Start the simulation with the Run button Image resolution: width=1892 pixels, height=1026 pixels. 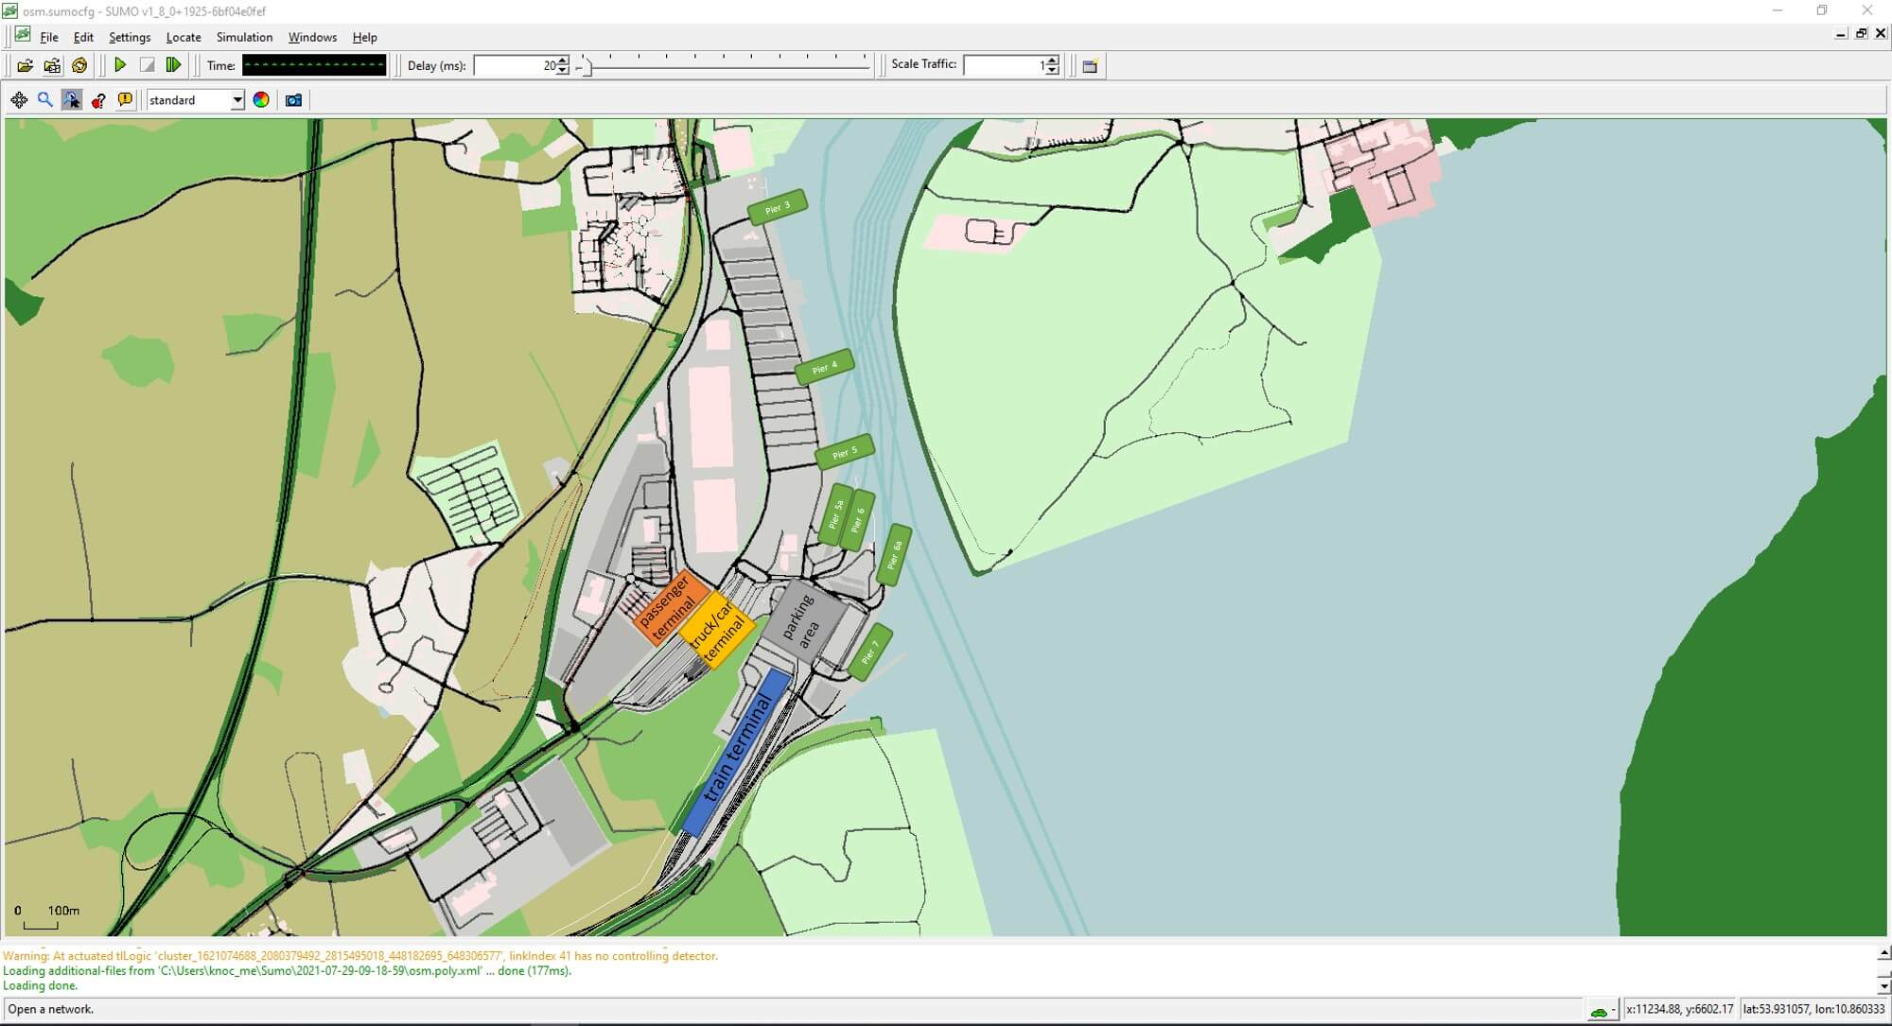coord(120,65)
